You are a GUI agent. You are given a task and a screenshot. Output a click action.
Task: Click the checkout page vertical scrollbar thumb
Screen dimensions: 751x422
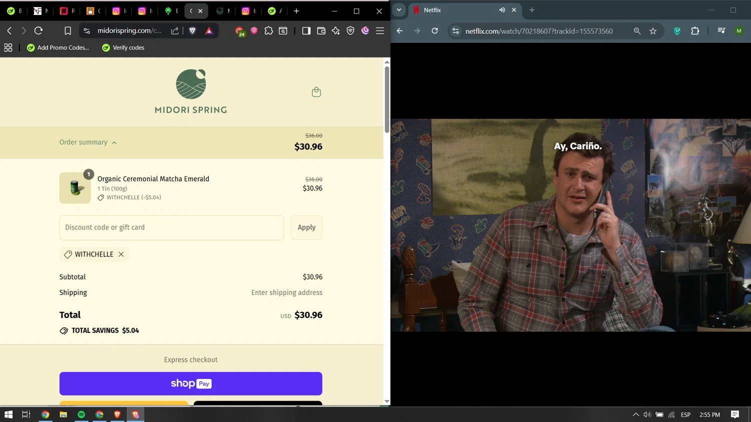pyautogui.click(x=387, y=99)
